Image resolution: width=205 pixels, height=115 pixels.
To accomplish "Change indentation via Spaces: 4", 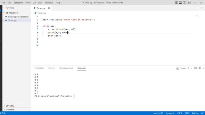I will click(170, 113).
